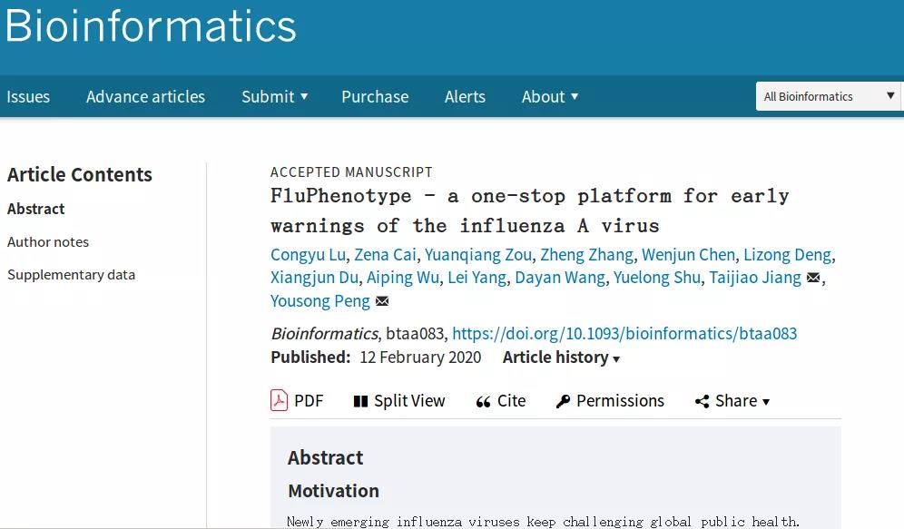
Task: Jump to Supplementary data section
Action: [71, 274]
